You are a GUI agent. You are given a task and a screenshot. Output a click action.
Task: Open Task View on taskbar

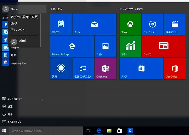coord(88,131)
